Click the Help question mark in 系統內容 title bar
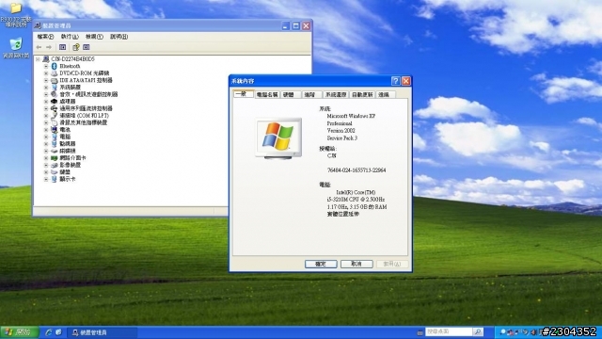Viewport: 602px width, 339px height. [x=395, y=81]
